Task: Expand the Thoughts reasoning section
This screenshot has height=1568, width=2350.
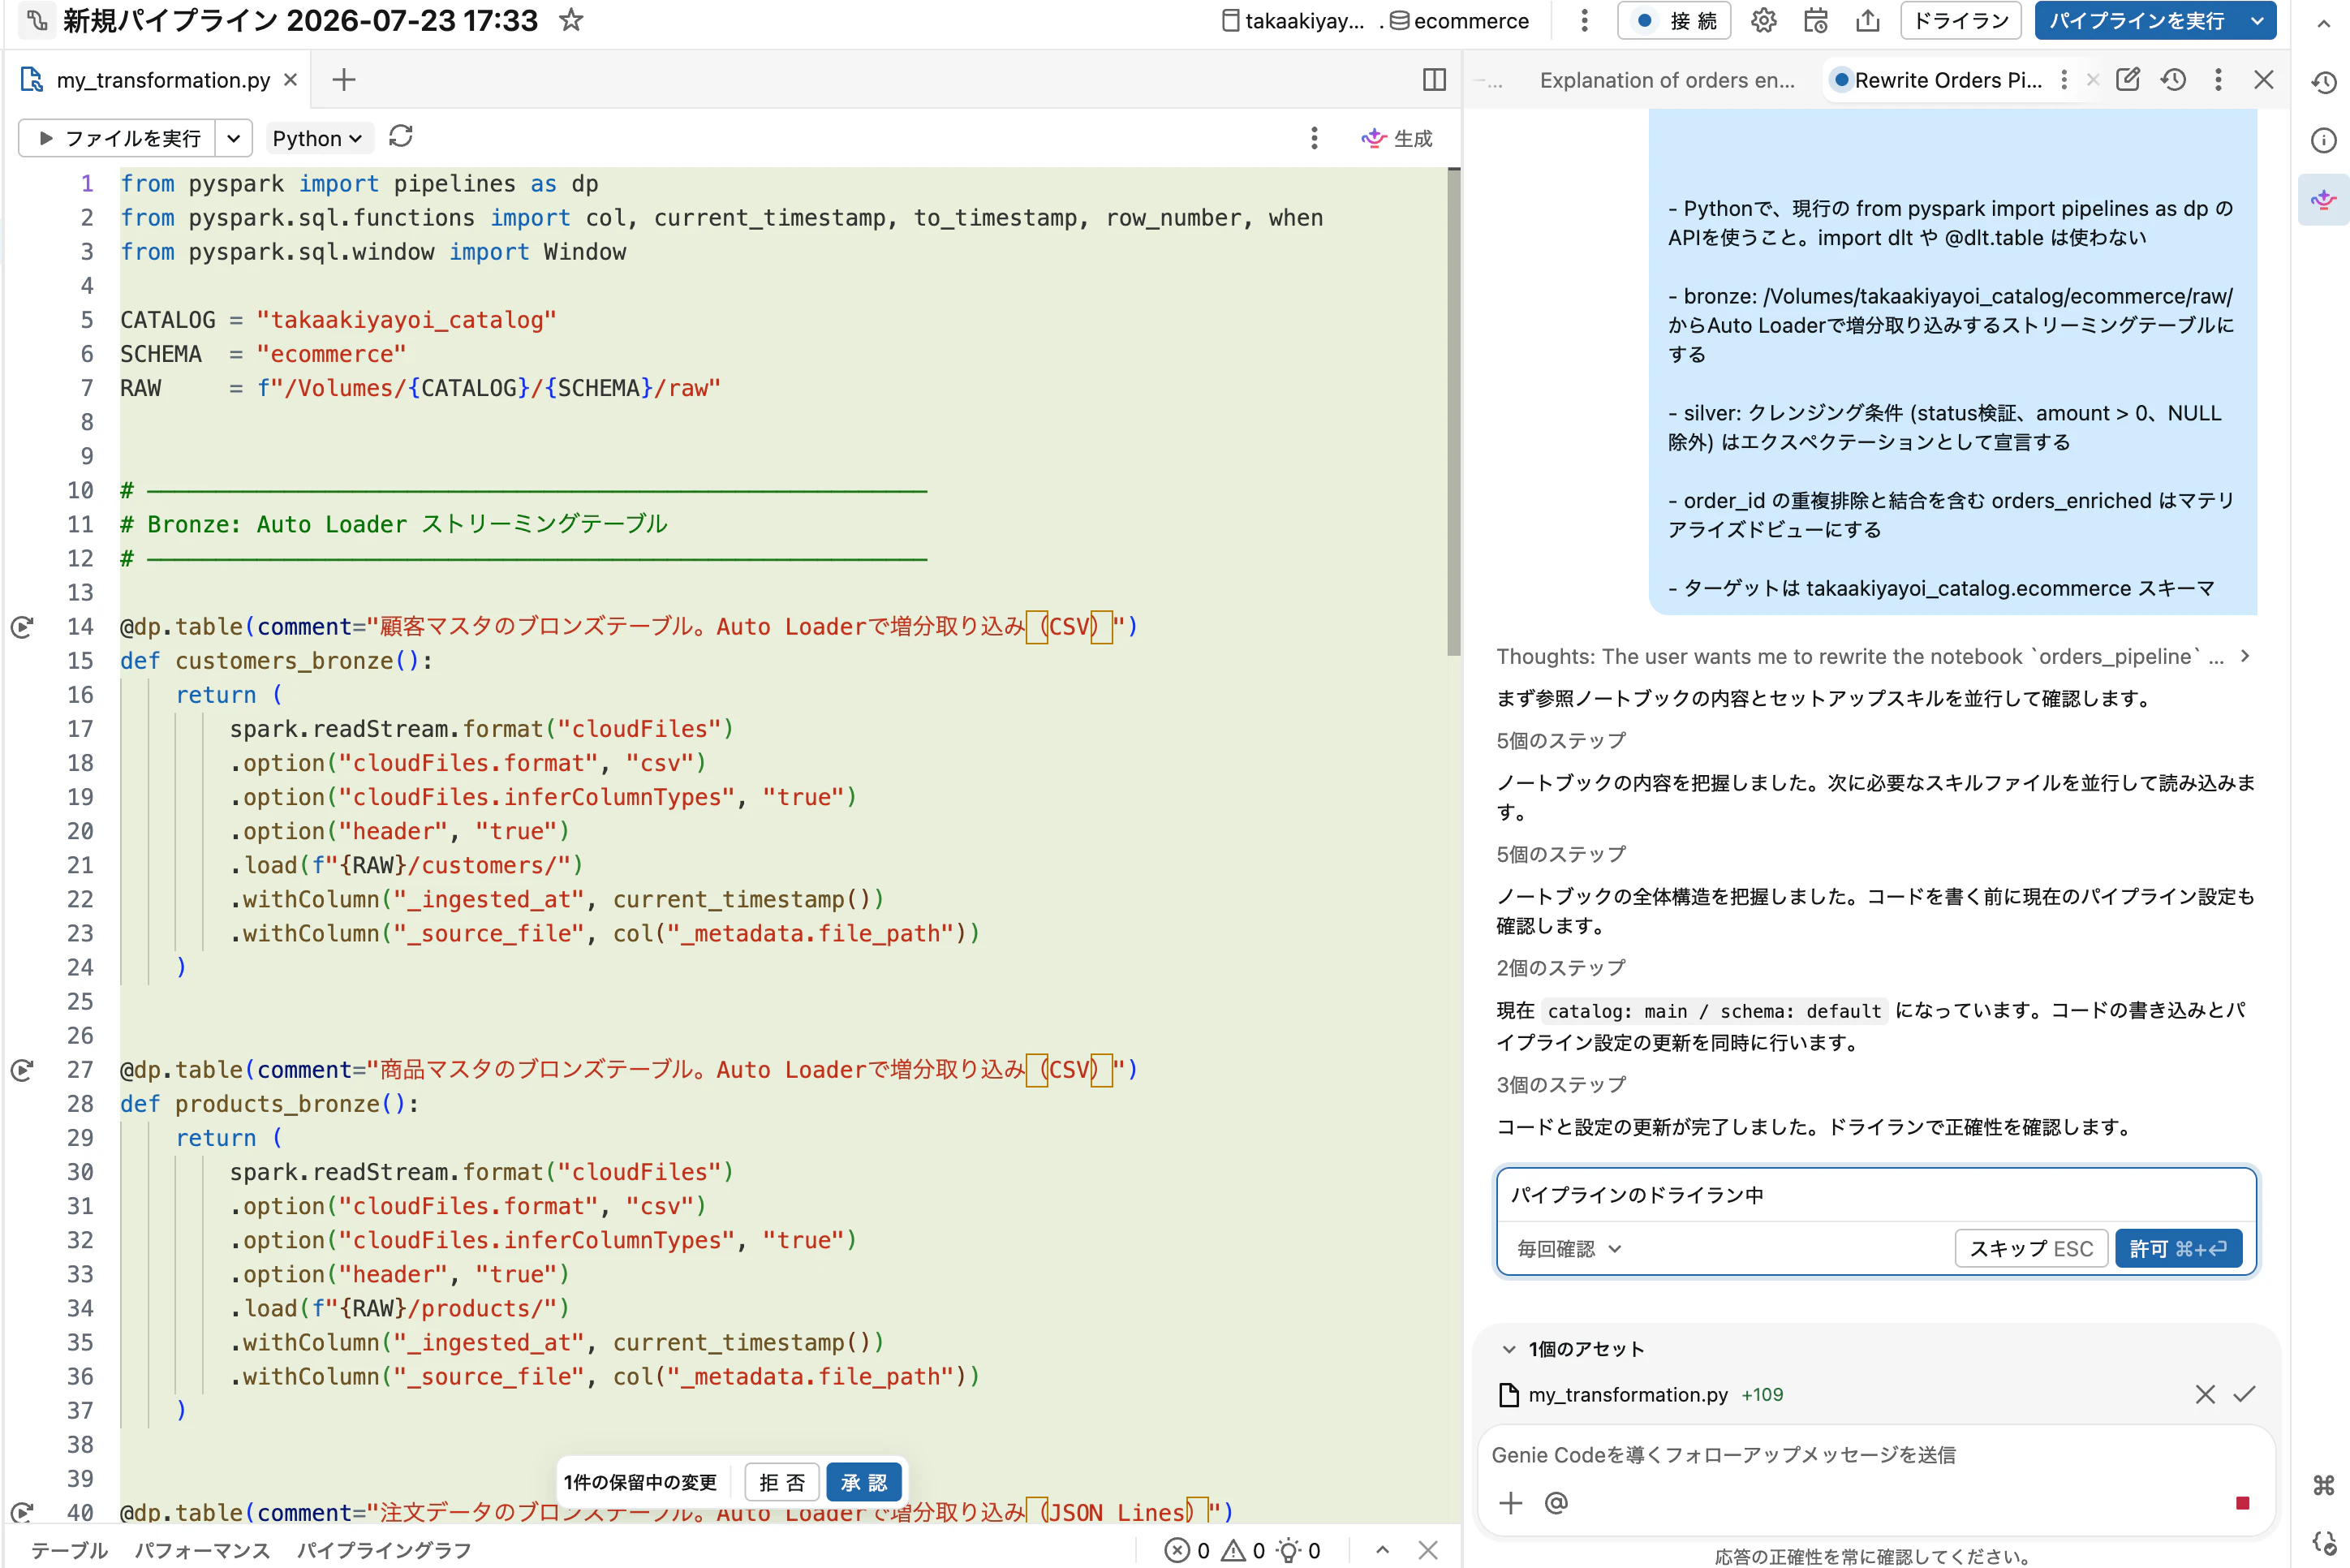Action: tap(2245, 656)
